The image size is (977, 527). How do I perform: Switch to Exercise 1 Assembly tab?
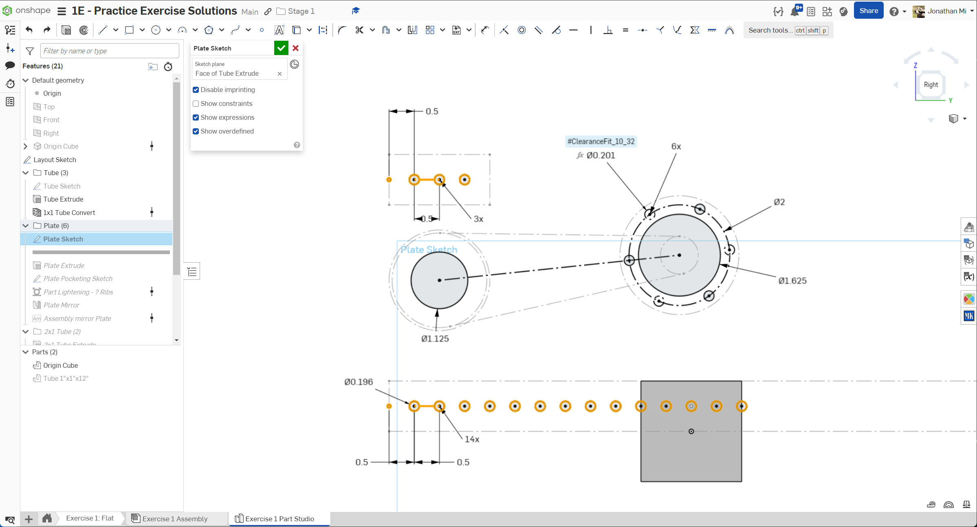click(175, 518)
